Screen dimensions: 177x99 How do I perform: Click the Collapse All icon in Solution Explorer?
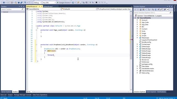click(x=158, y=10)
